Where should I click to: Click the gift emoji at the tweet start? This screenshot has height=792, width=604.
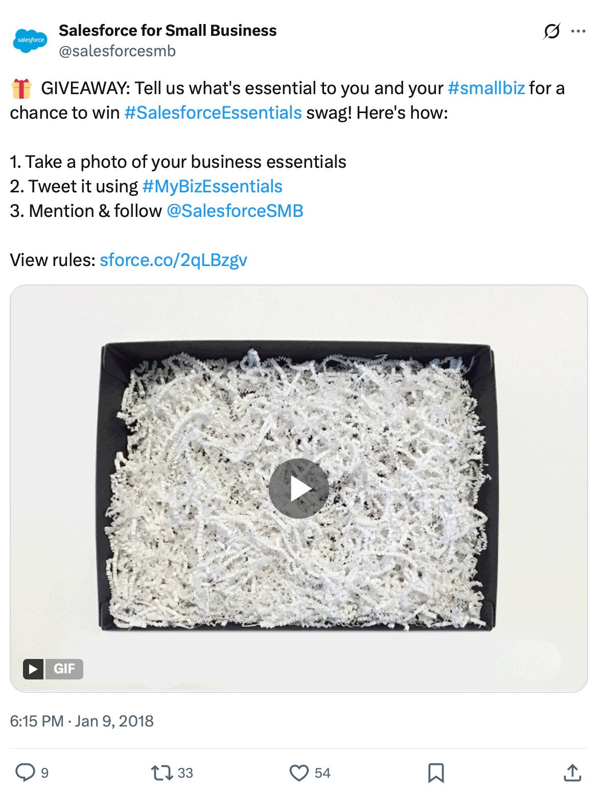pos(21,88)
